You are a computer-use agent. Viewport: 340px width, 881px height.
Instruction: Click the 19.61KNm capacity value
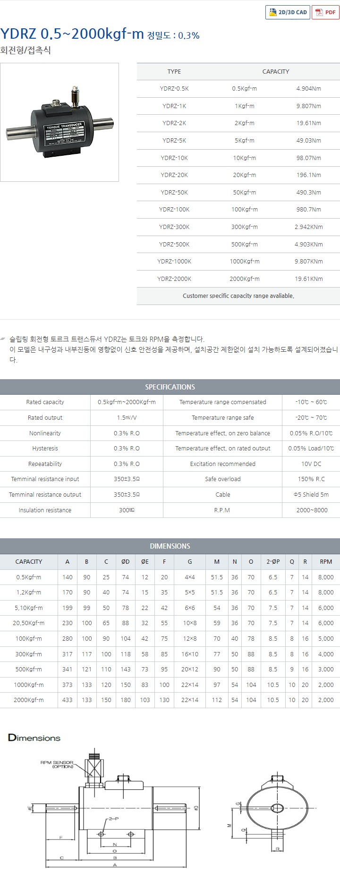pos(309,279)
